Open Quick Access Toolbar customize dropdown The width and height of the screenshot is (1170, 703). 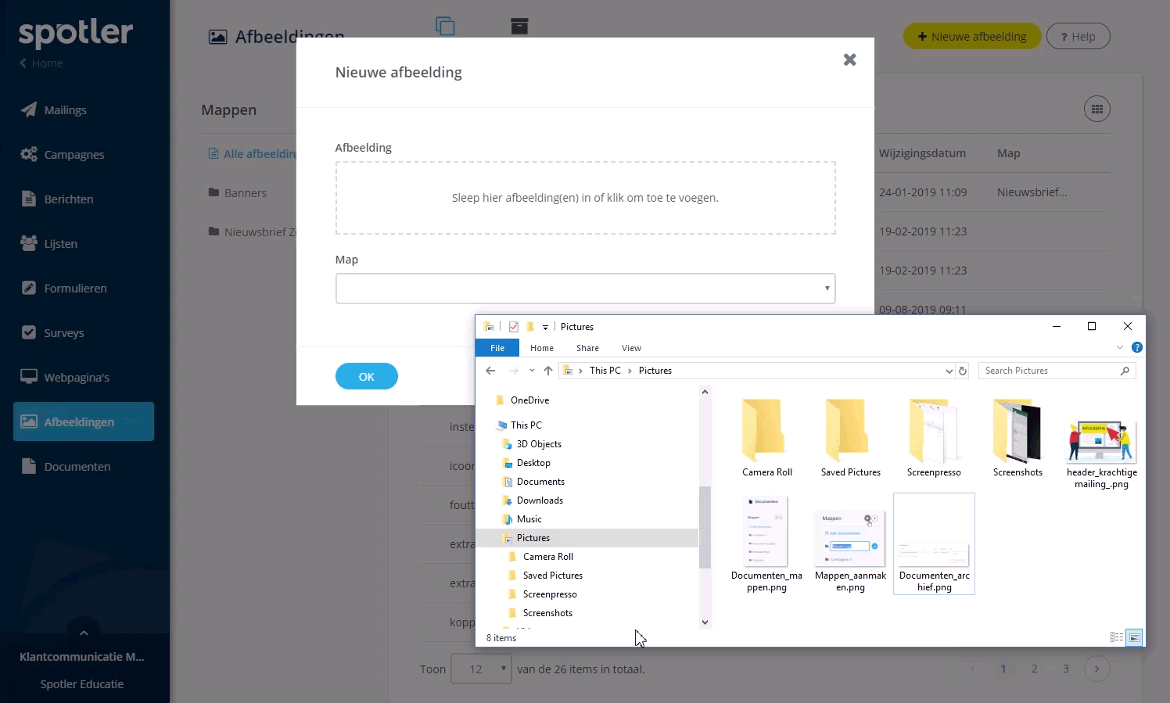pos(545,327)
